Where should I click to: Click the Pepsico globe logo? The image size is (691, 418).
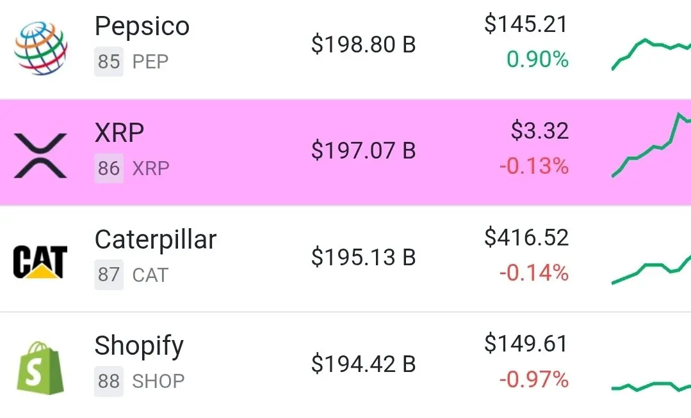[40, 49]
